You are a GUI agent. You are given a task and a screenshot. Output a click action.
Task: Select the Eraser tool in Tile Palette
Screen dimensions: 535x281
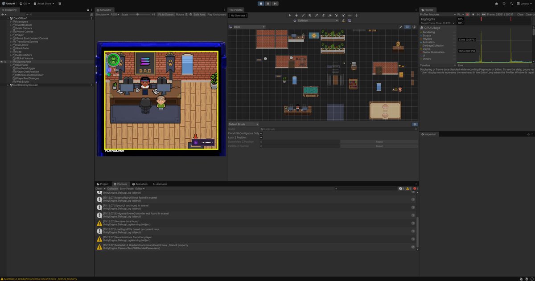[323, 15]
